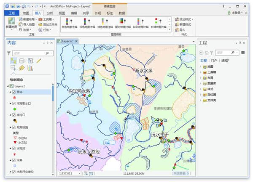This screenshot has height=183, width=253.
Task: Expand the 工具箱 tree item
Action: (x=200, y=72)
